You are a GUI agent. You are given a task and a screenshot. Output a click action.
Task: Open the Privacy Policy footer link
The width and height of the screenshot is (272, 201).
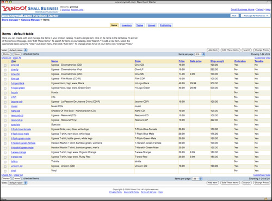[x=115, y=192]
